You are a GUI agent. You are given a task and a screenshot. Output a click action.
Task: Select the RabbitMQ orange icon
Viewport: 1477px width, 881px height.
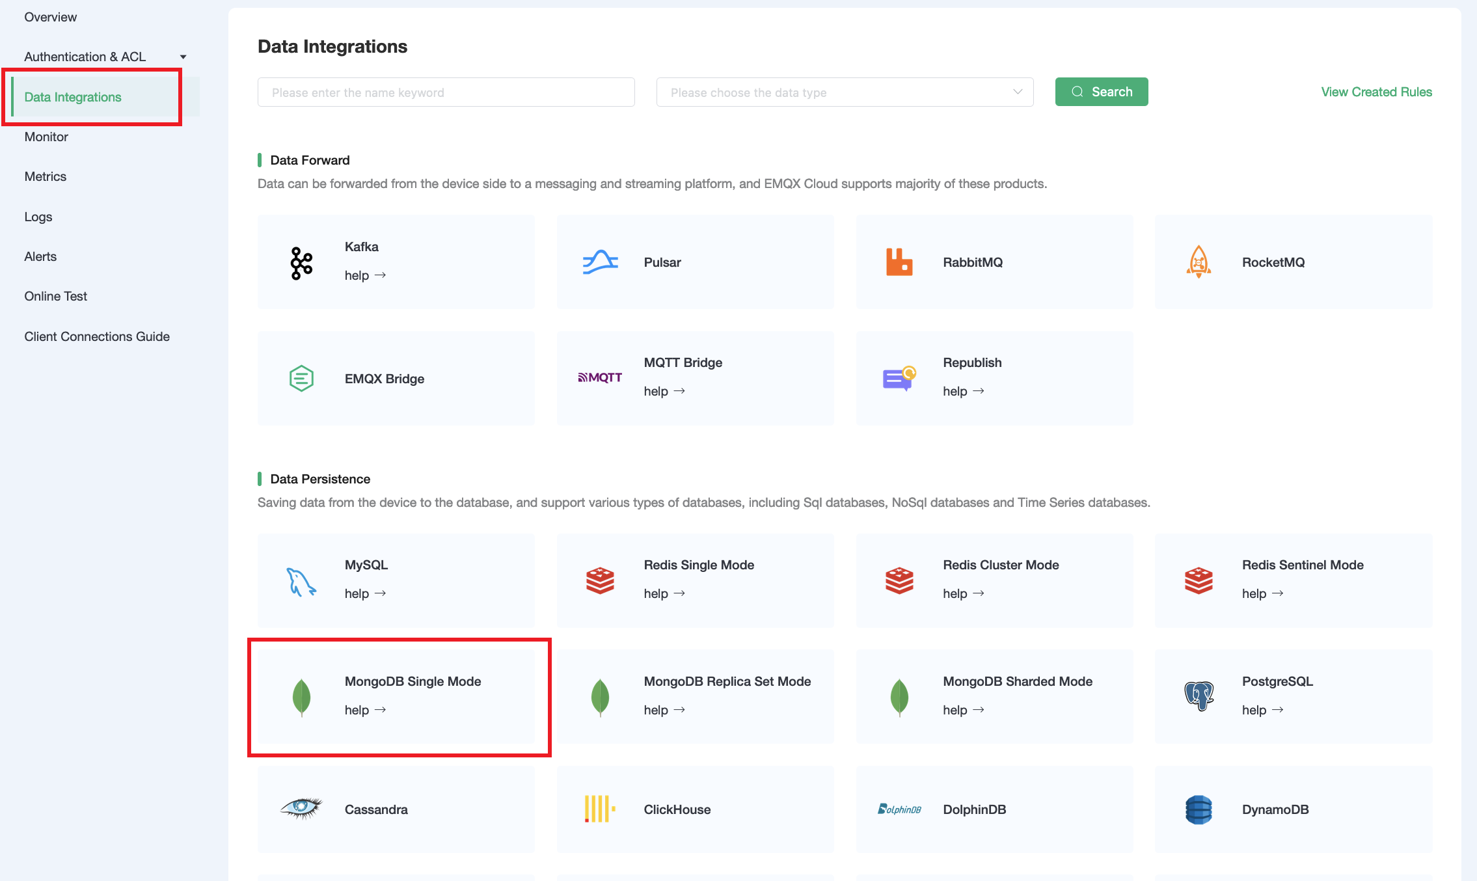(x=899, y=262)
